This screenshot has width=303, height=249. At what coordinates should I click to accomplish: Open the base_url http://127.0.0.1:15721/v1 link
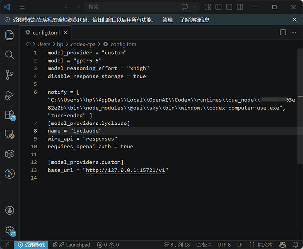(x=125, y=170)
